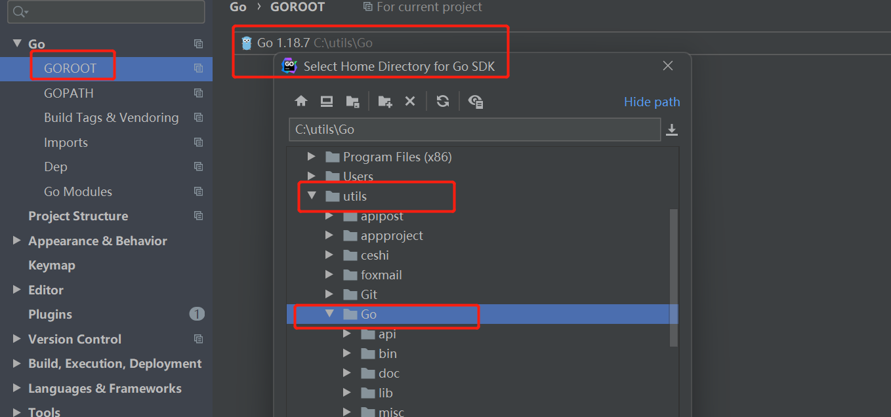Expand Appearance & Behavior settings

[17, 241]
